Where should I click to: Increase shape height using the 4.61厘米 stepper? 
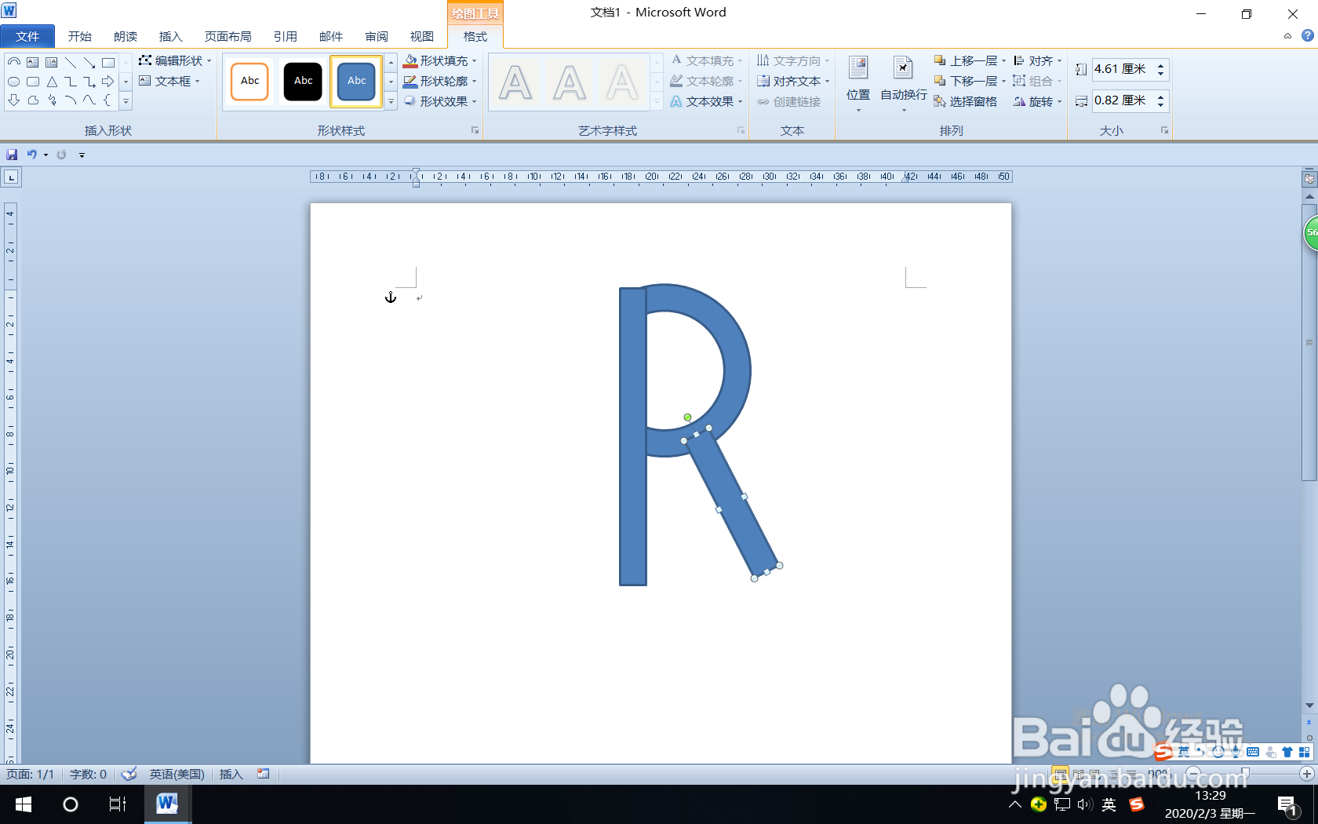[x=1162, y=64]
